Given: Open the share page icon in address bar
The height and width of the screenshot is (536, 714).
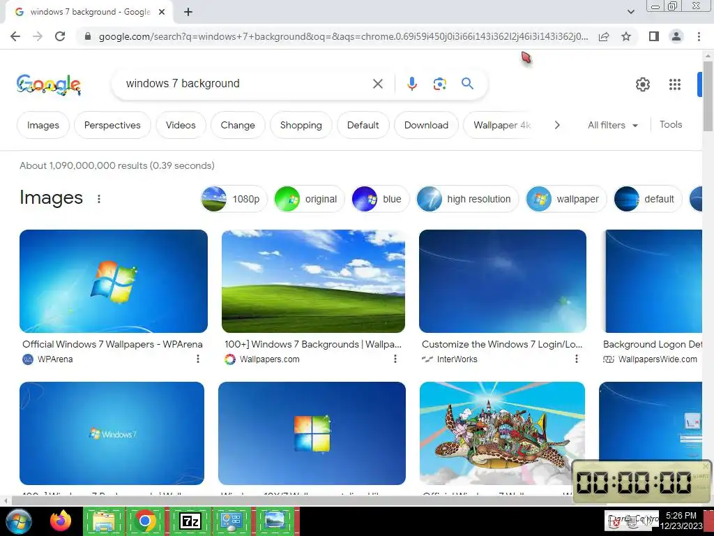Looking at the screenshot, I should 604,36.
